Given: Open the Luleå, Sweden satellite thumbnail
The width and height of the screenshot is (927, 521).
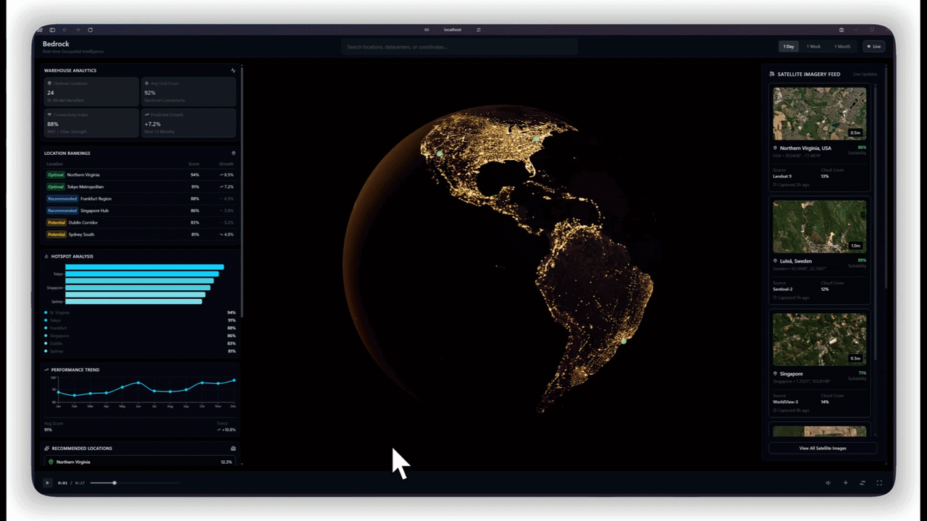Looking at the screenshot, I should coord(819,226).
